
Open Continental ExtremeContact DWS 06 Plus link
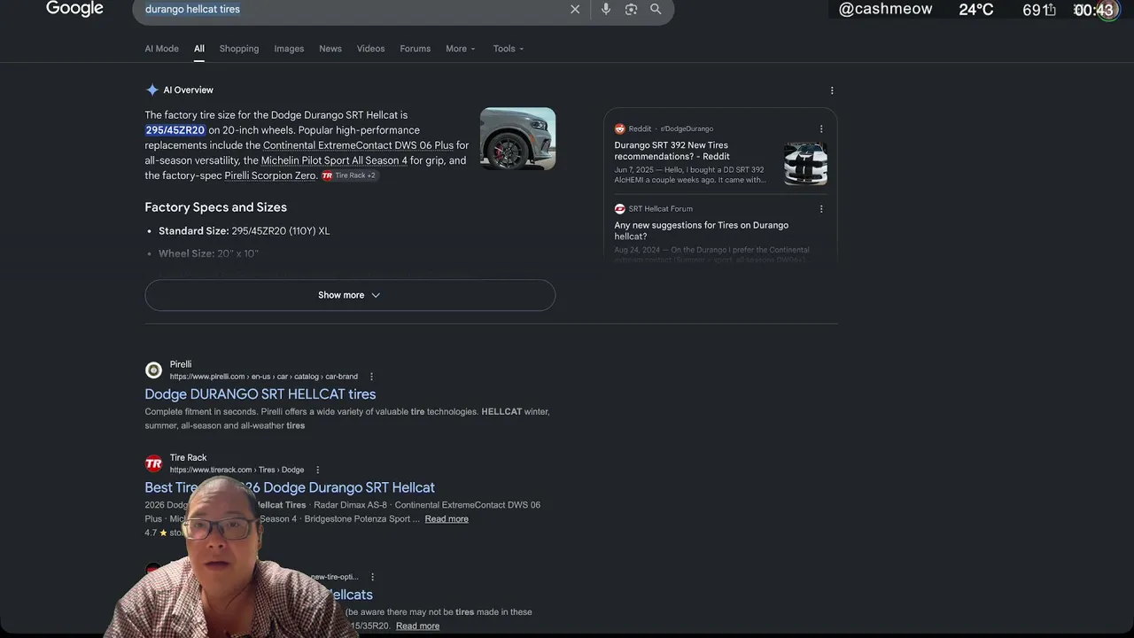358,145
